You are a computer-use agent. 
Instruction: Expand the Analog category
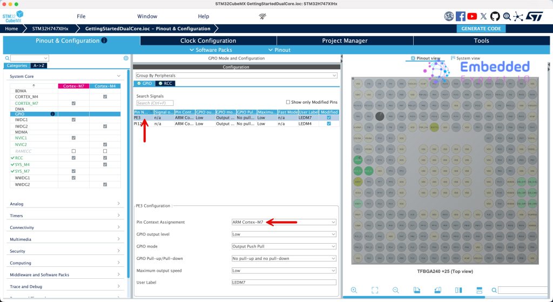click(65, 204)
